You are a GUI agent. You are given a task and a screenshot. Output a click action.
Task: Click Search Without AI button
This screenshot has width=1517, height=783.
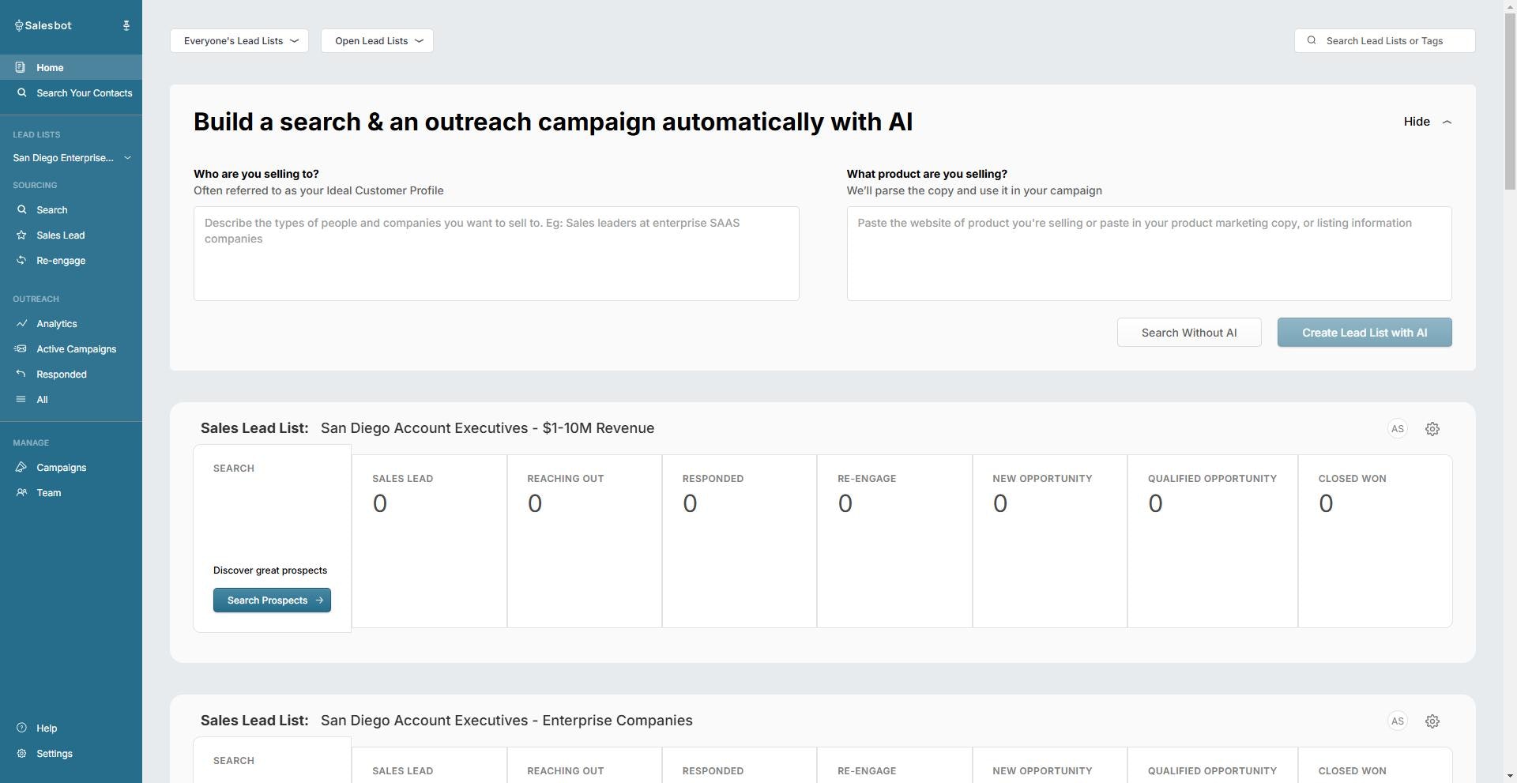pos(1188,333)
